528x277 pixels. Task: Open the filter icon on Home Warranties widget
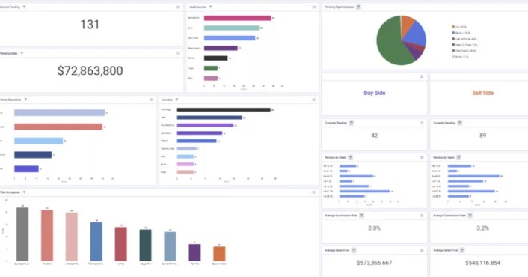tap(25, 100)
